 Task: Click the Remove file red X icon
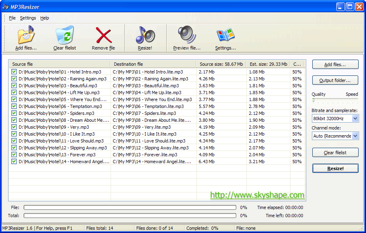point(103,35)
